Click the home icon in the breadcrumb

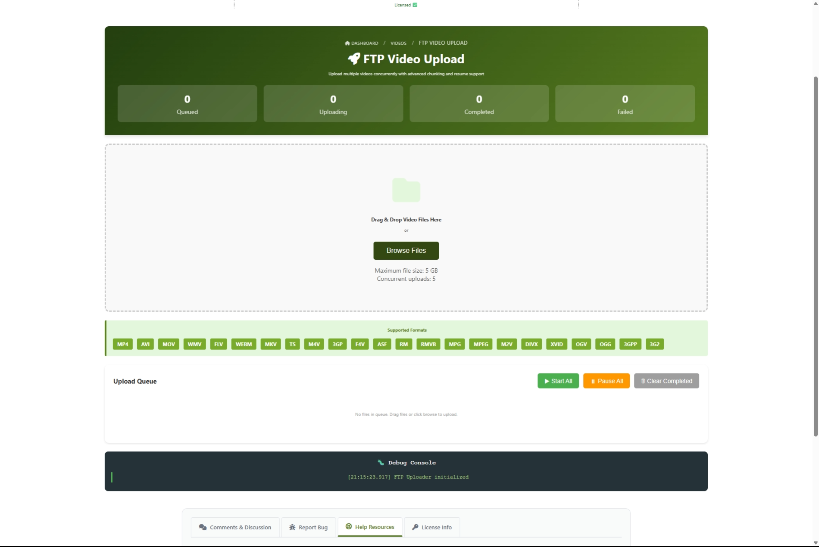point(347,43)
